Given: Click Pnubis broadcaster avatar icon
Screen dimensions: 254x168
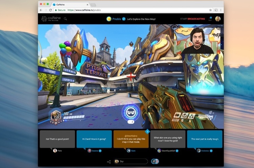Looking at the screenshot, I should click(x=109, y=19).
